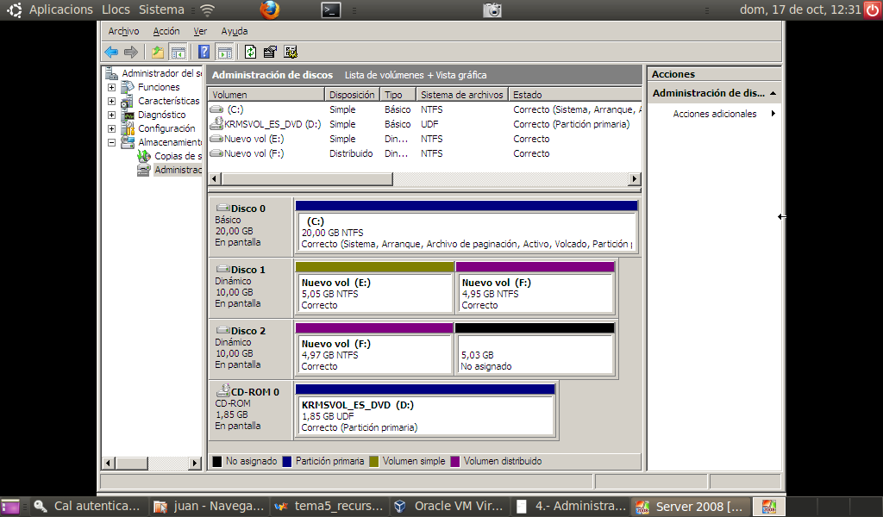Select the Administración de discos tree item
This screenshot has width=883, height=517.
[178, 170]
